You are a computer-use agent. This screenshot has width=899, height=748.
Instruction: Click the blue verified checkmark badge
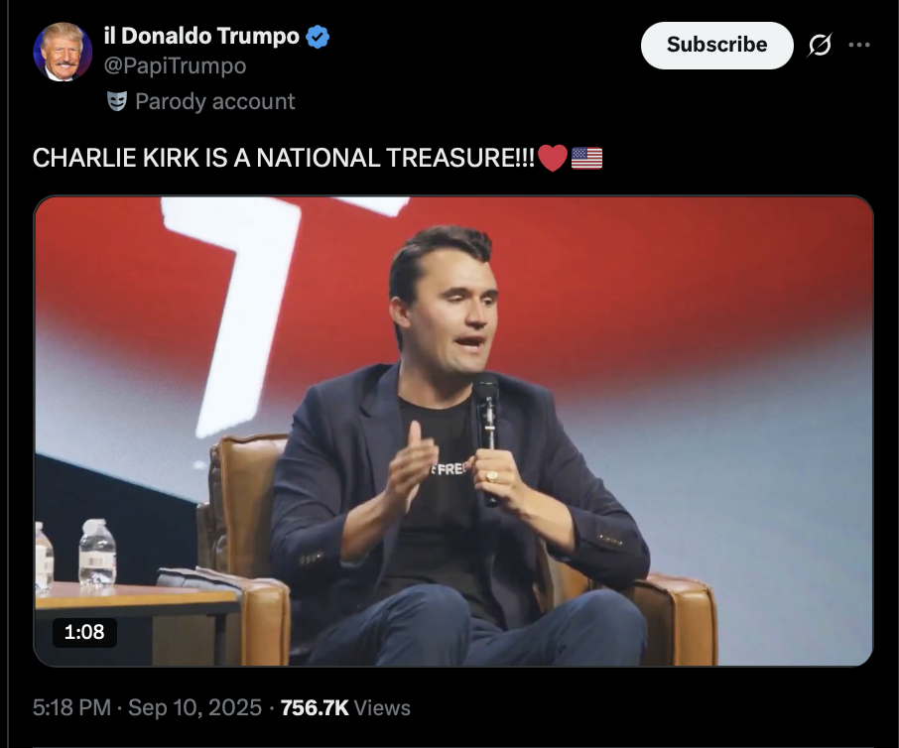[318, 38]
